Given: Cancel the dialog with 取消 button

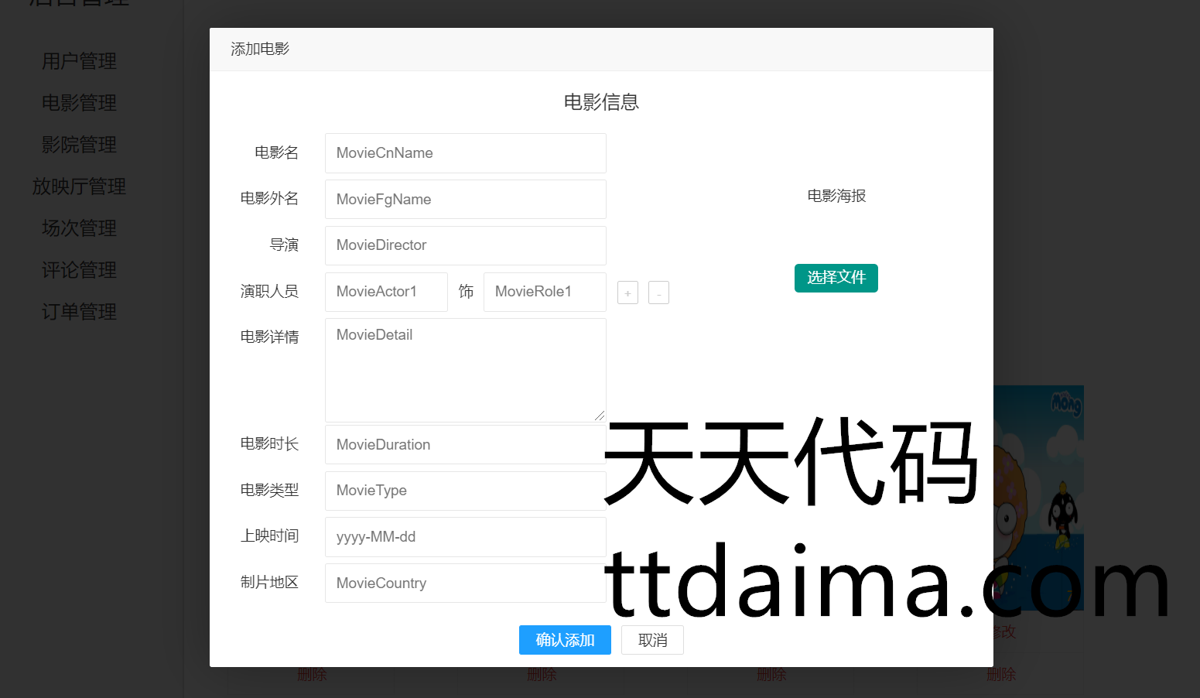Looking at the screenshot, I should [x=652, y=640].
